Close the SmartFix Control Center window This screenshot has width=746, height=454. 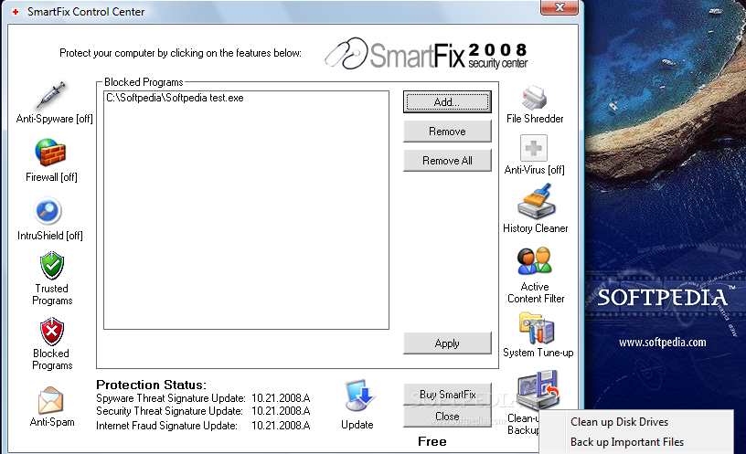click(559, 7)
